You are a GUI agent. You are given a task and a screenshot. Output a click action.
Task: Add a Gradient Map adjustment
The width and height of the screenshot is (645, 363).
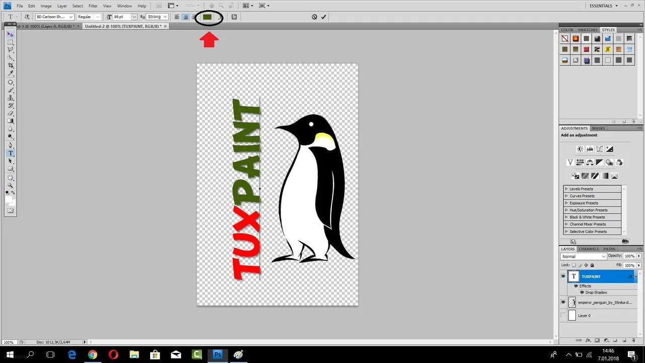tap(604, 176)
